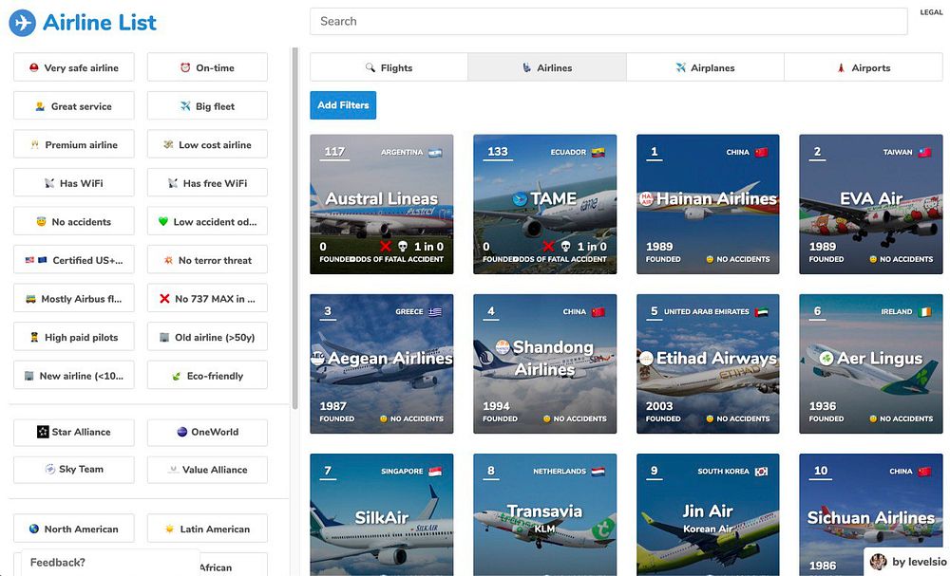Click the Aer Lingus shamrock logo
The image size is (950, 576).
tap(826, 358)
